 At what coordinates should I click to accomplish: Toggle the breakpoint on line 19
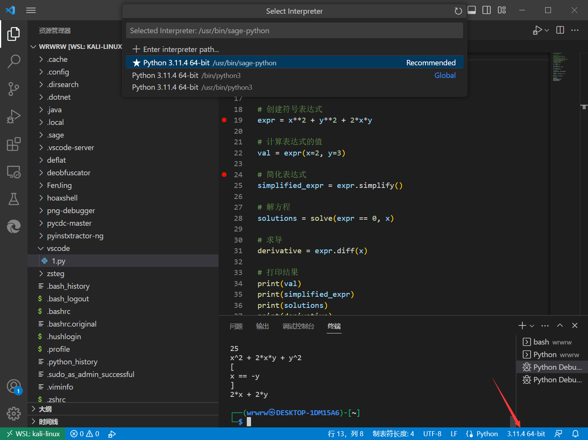[x=224, y=120]
